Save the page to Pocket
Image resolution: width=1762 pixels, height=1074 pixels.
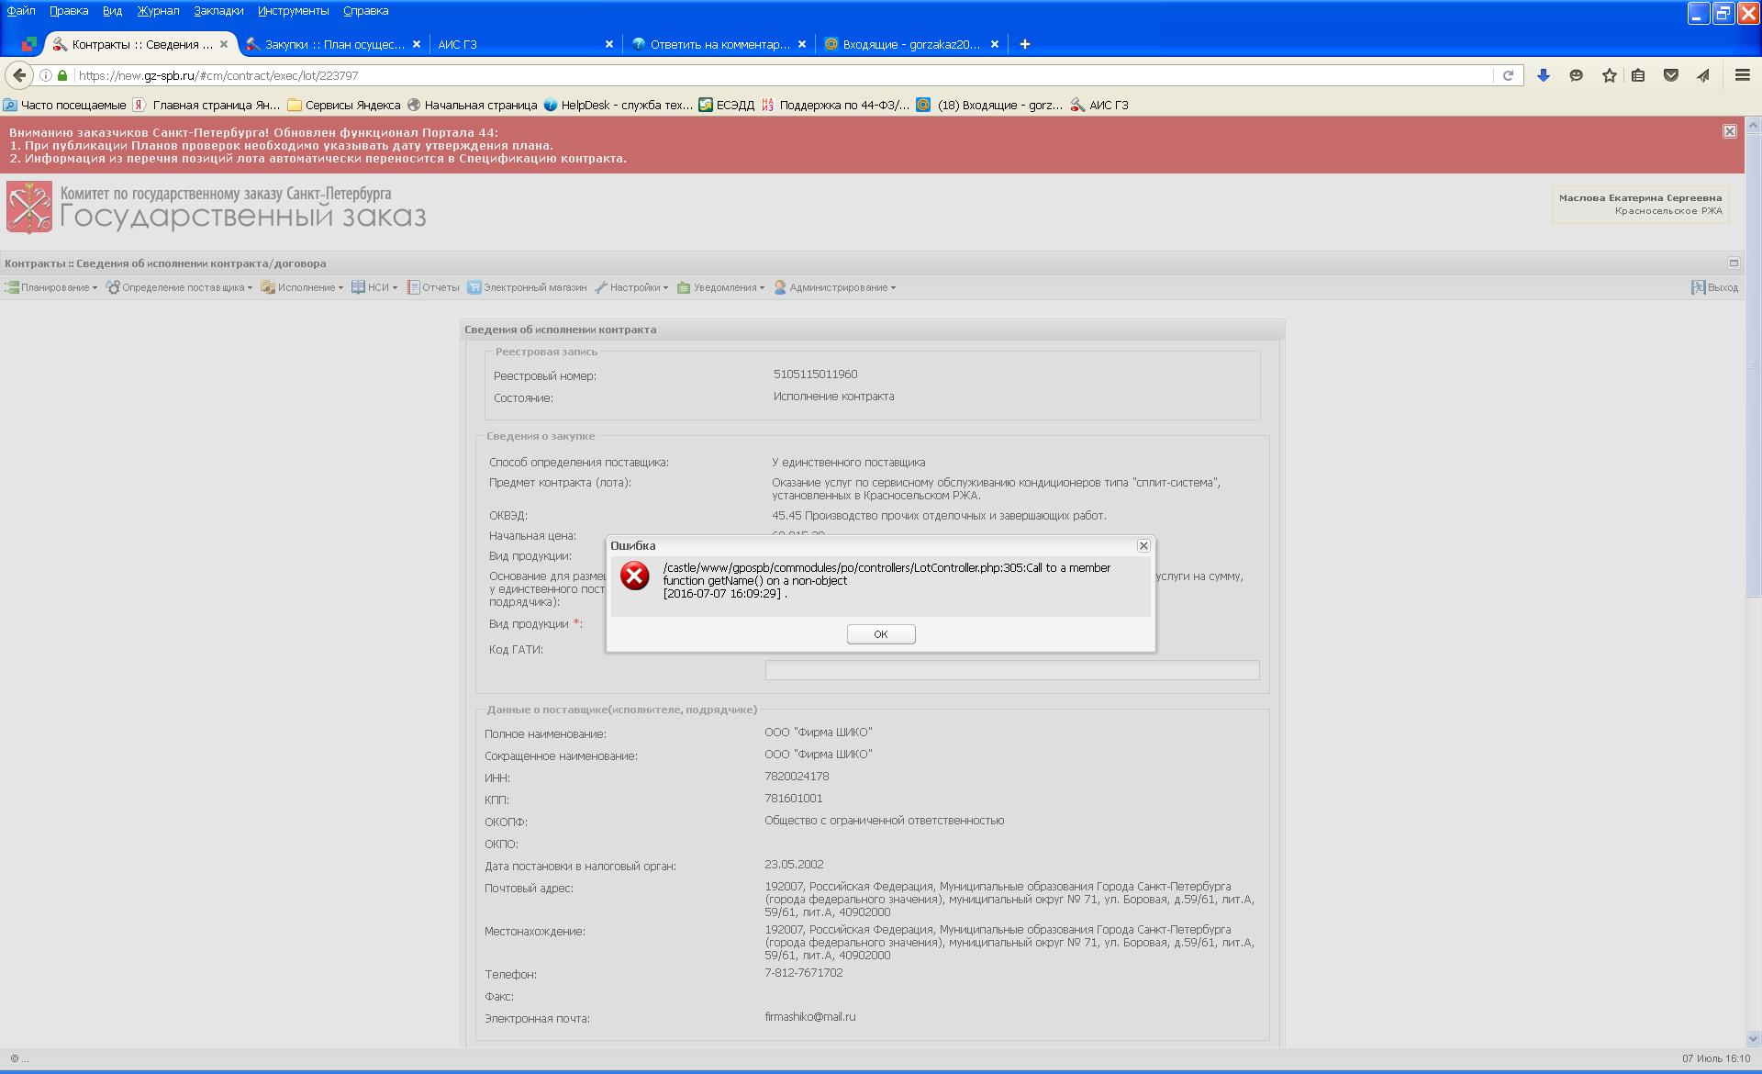point(1671,75)
